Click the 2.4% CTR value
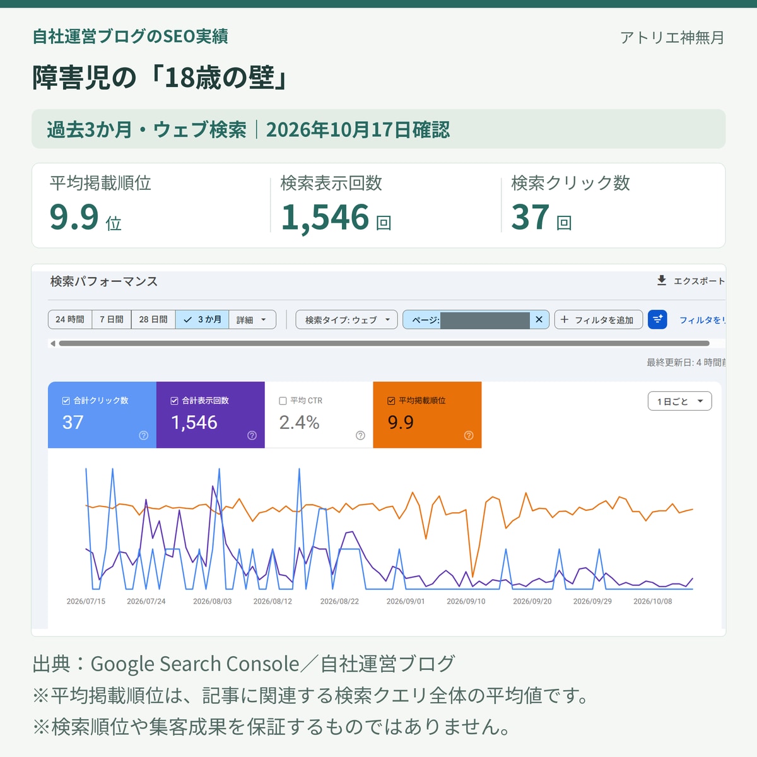 (299, 422)
